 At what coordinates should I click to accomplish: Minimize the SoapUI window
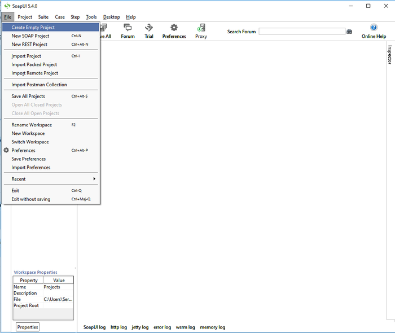[x=350, y=6]
